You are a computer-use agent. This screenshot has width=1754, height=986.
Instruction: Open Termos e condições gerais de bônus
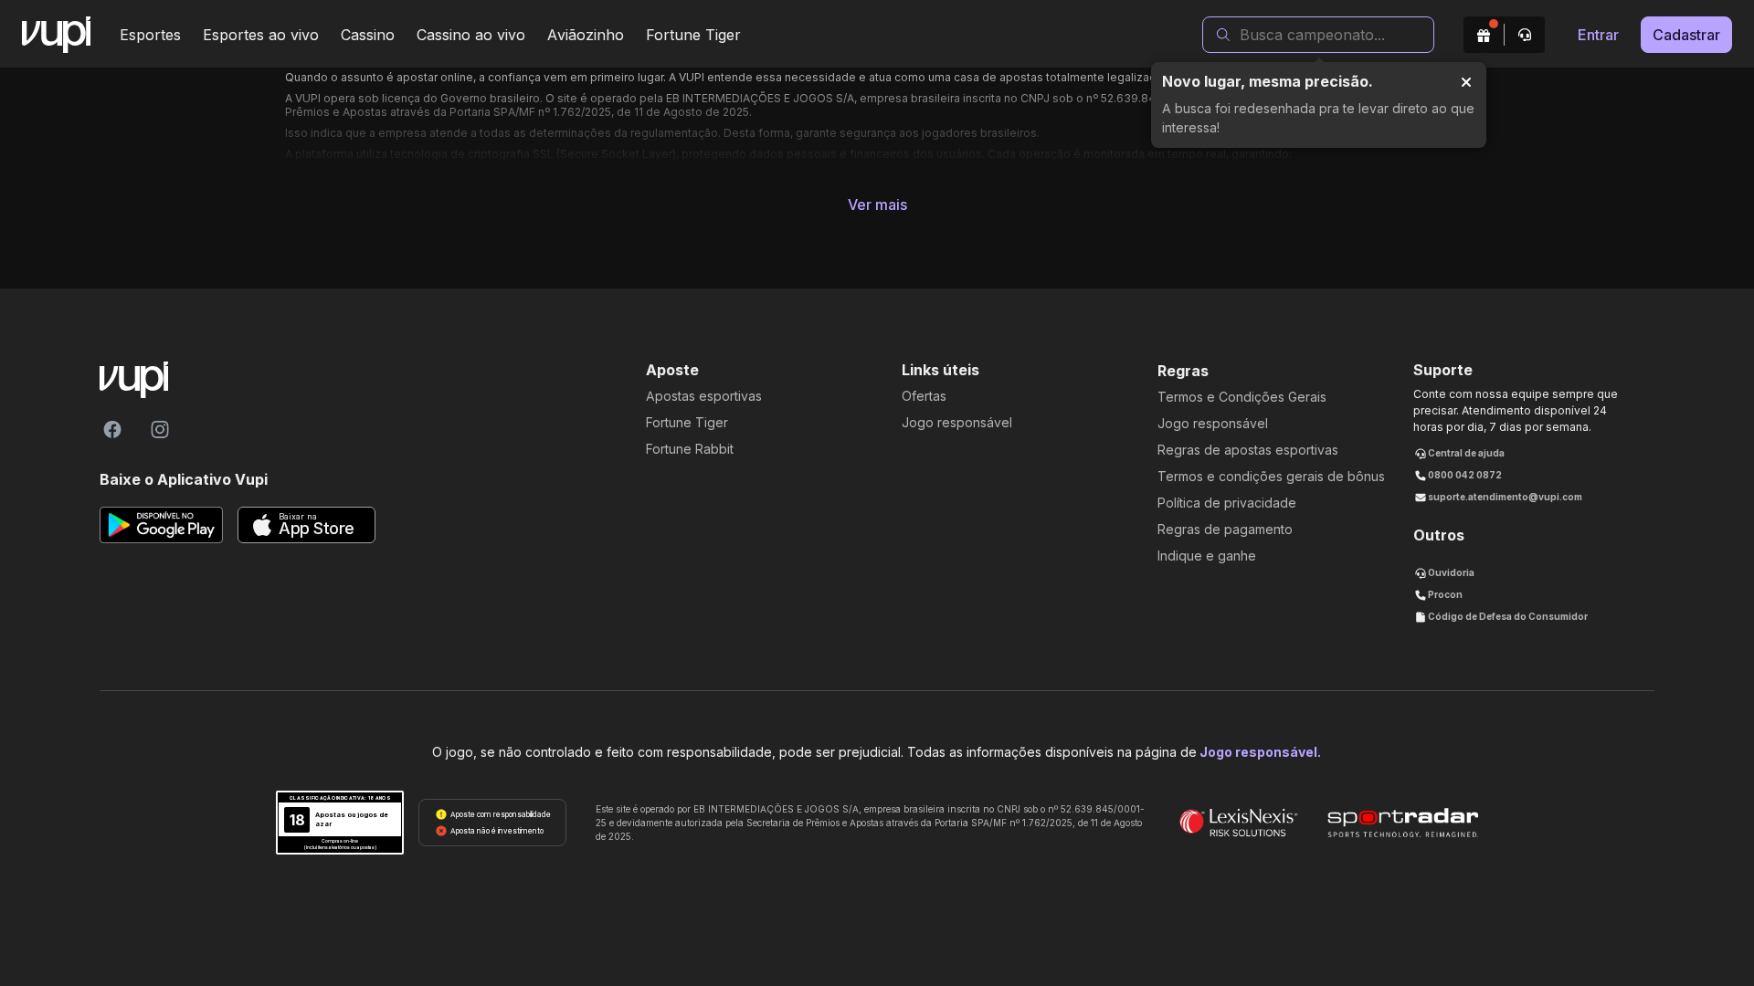[x=1271, y=477]
